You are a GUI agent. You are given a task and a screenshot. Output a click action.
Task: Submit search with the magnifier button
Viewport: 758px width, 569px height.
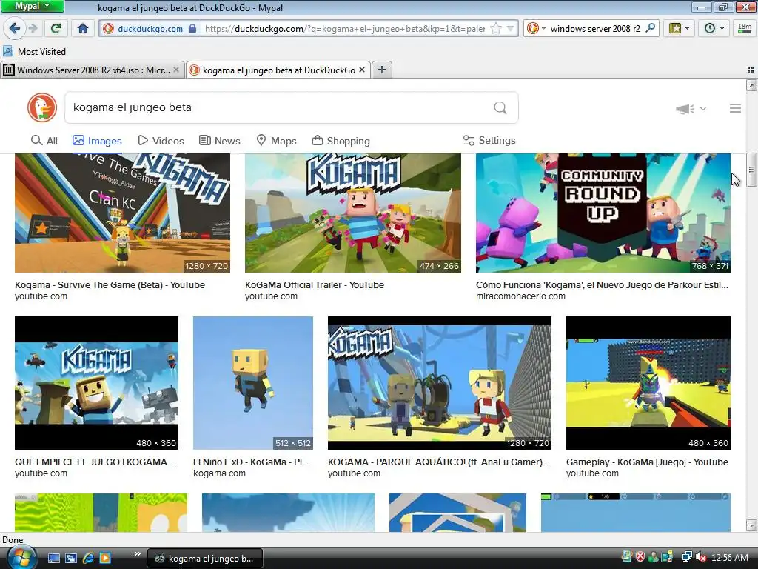pos(500,107)
